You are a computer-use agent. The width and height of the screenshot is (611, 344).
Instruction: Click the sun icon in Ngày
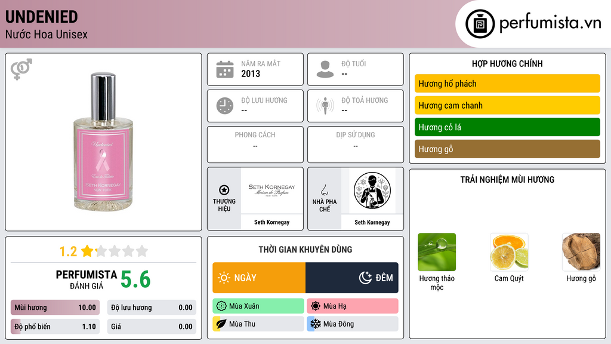[224, 278]
